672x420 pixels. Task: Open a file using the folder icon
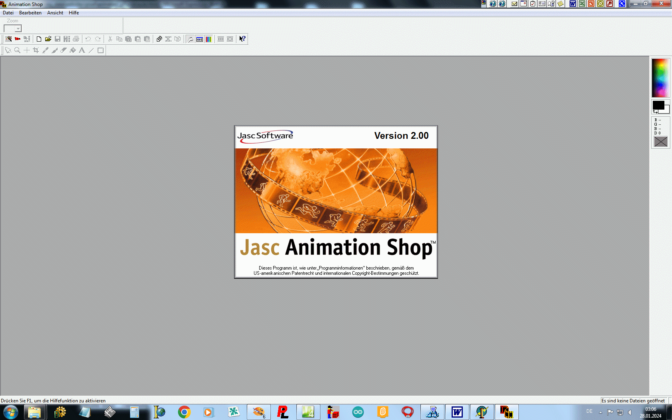pos(48,39)
